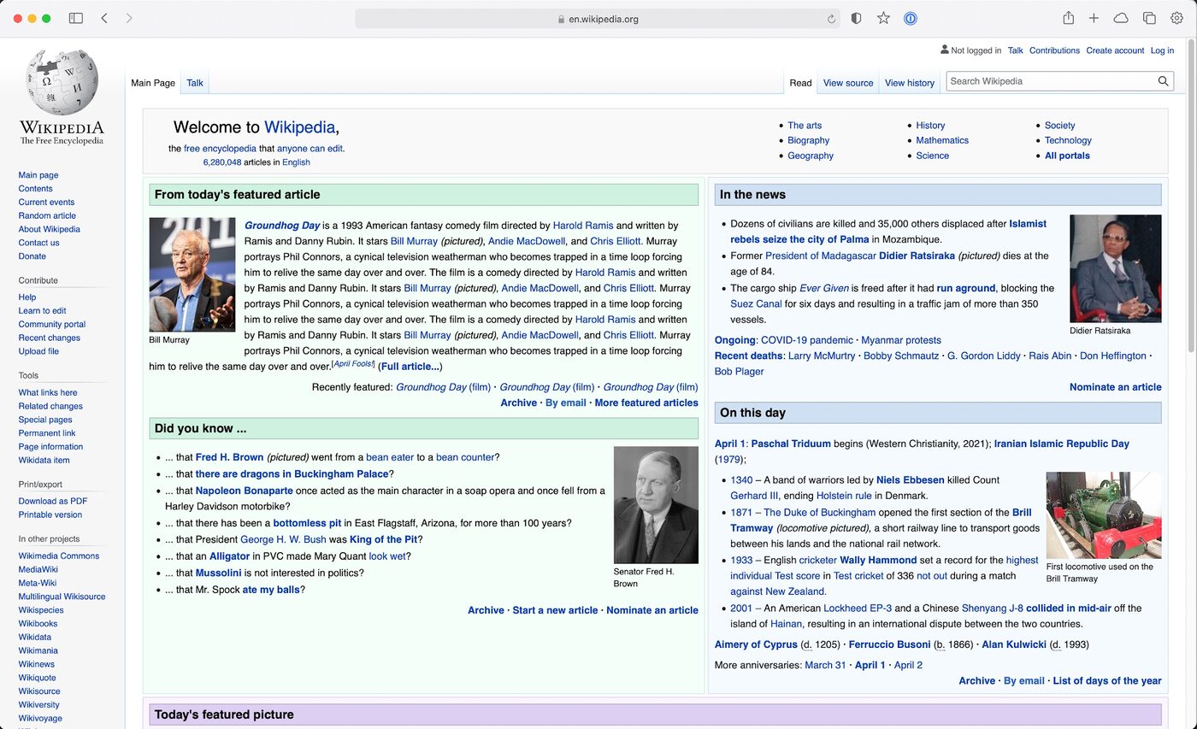1197x729 pixels.
Task: Click the Paschal Triduum link
Action: [x=791, y=444]
